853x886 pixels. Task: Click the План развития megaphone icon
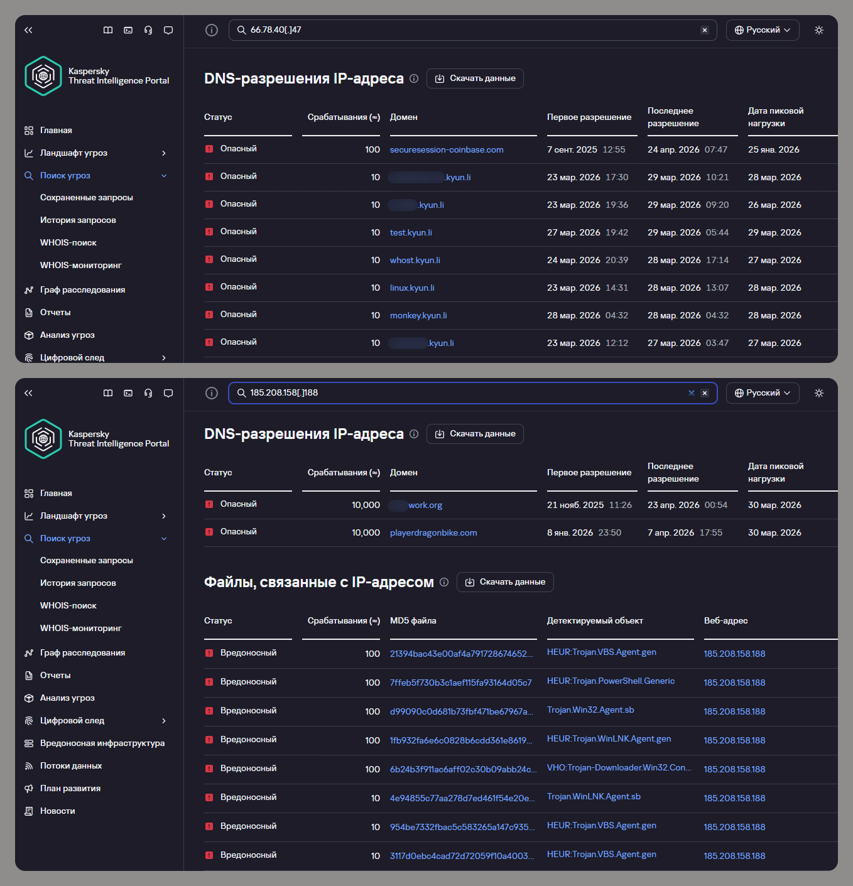(x=29, y=789)
